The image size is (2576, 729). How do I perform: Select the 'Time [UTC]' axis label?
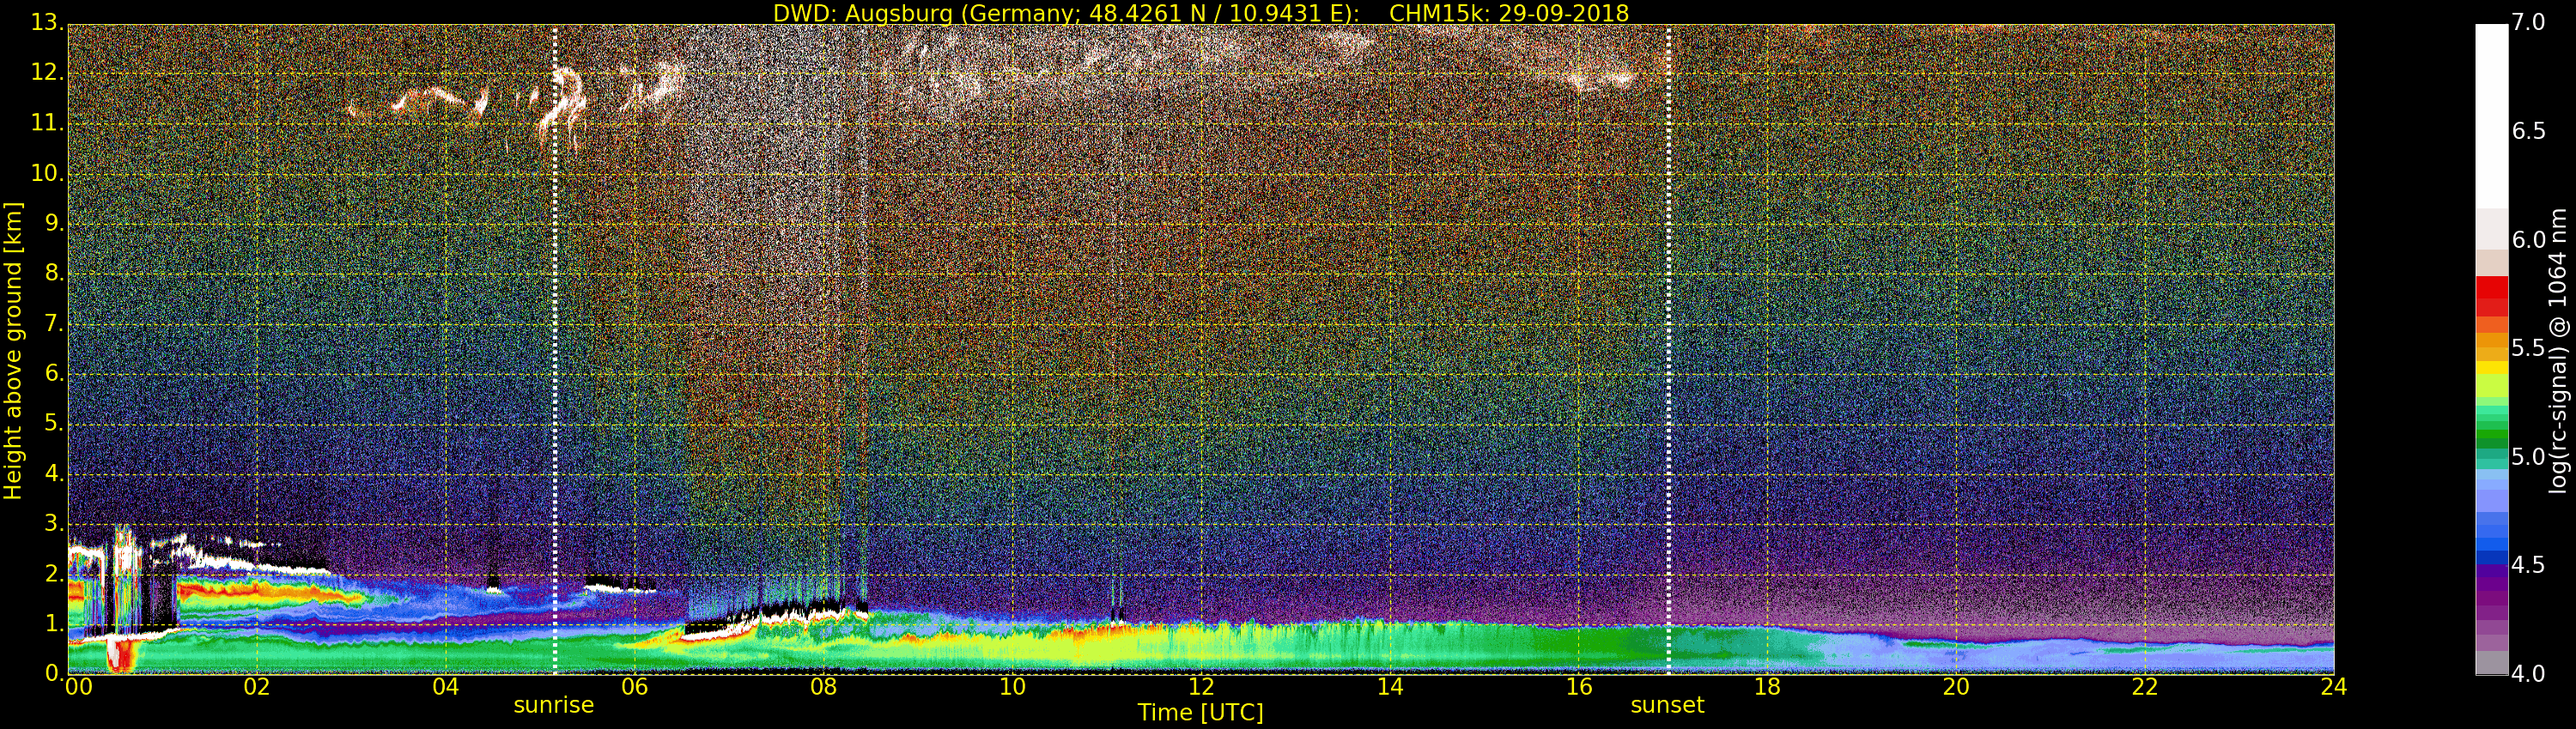[1200, 713]
